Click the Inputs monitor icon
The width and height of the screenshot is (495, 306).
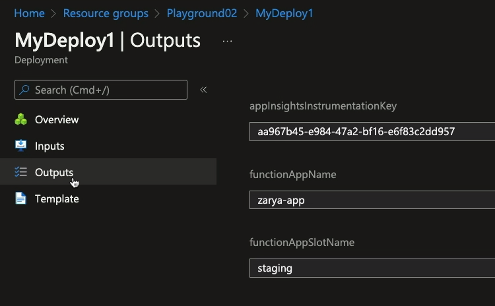pos(21,146)
